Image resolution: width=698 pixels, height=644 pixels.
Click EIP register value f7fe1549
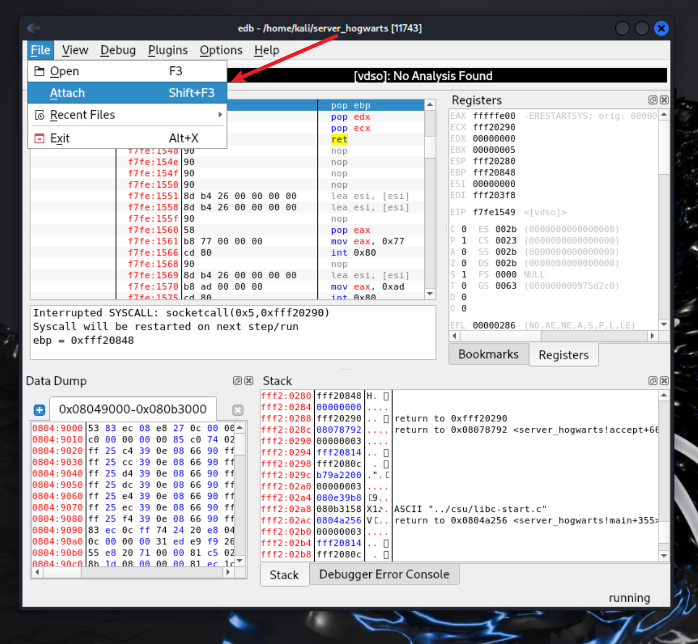pos(494,212)
